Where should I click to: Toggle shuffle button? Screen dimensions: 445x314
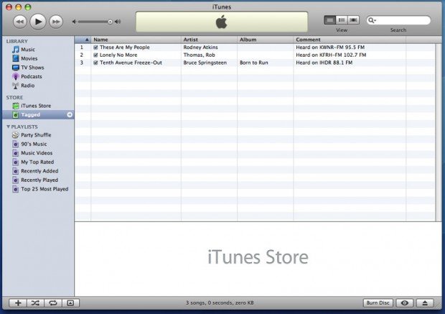pos(35,303)
